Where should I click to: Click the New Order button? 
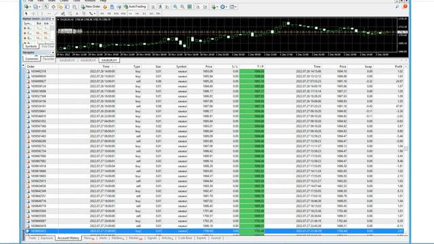90,7
